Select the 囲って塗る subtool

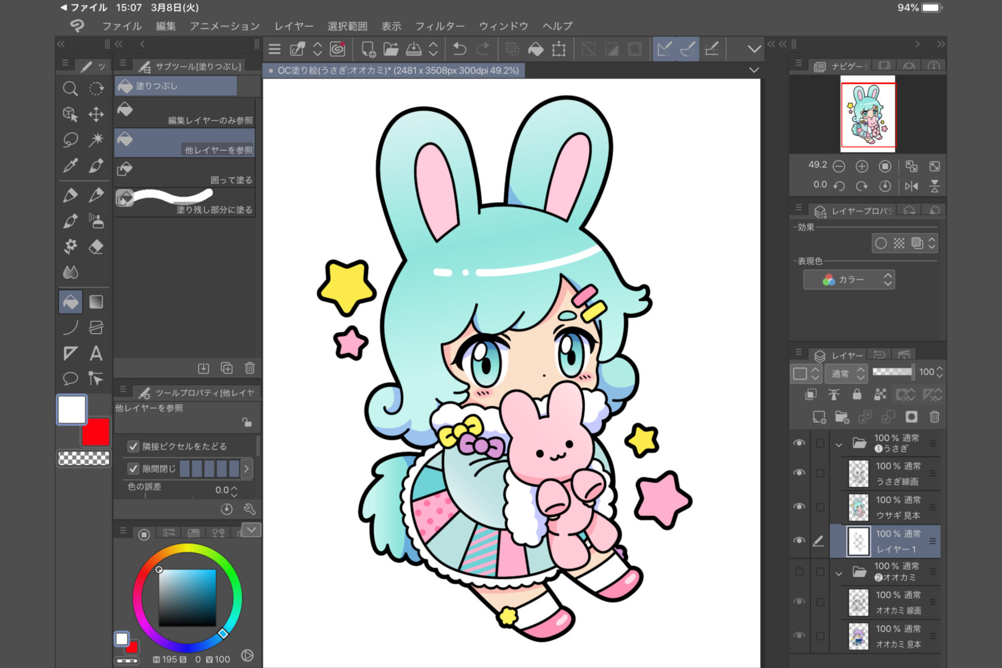click(184, 172)
